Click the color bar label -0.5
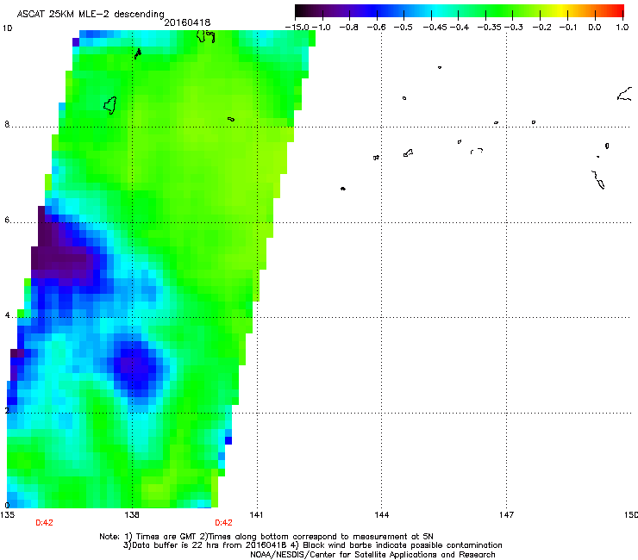The height and width of the screenshot is (560, 638). (403, 28)
